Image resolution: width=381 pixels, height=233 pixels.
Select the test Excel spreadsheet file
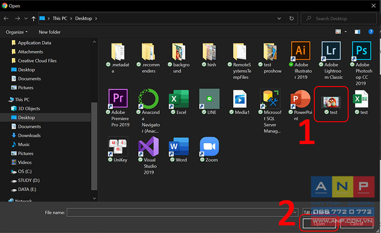click(x=361, y=102)
